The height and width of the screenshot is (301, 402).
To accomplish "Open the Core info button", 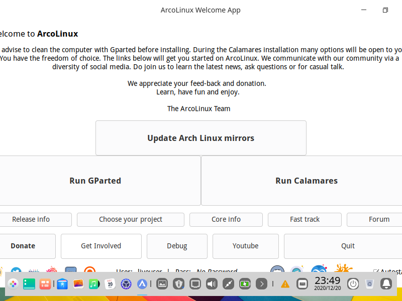I will [226, 219].
